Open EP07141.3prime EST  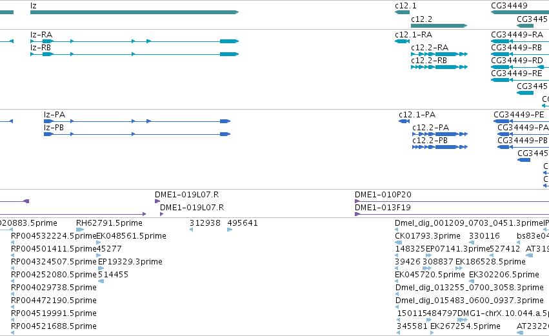click(428, 255)
